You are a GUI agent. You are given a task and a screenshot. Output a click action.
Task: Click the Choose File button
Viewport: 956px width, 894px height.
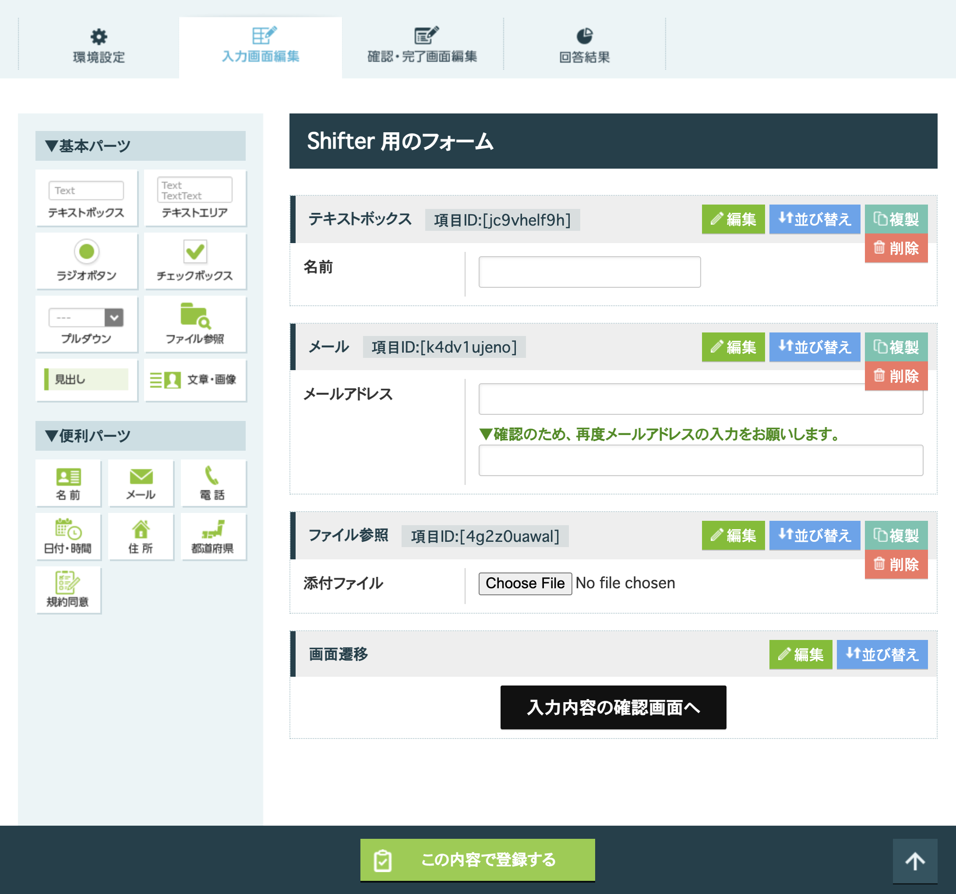click(x=525, y=583)
